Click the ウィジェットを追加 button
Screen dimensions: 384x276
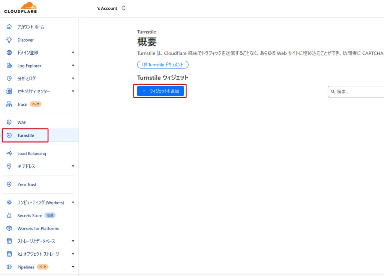click(160, 91)
